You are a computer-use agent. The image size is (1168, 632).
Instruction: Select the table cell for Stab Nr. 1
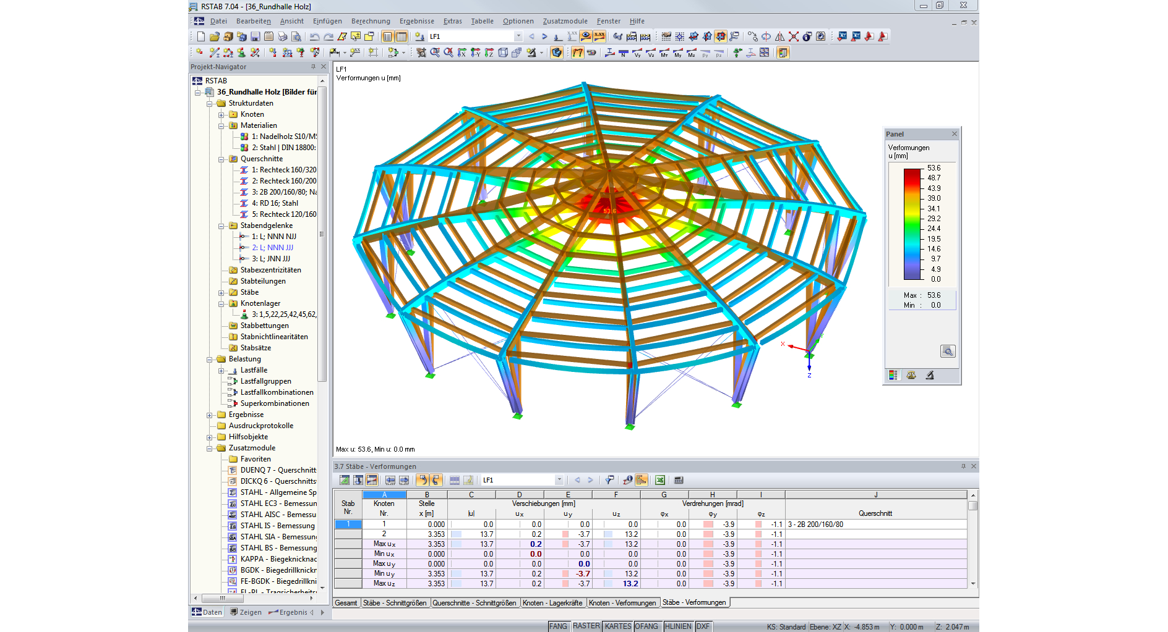[x=348, y=525]
